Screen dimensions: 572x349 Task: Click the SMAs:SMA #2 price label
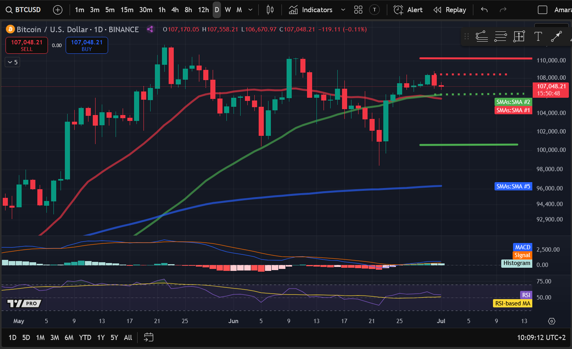[513, 102]
